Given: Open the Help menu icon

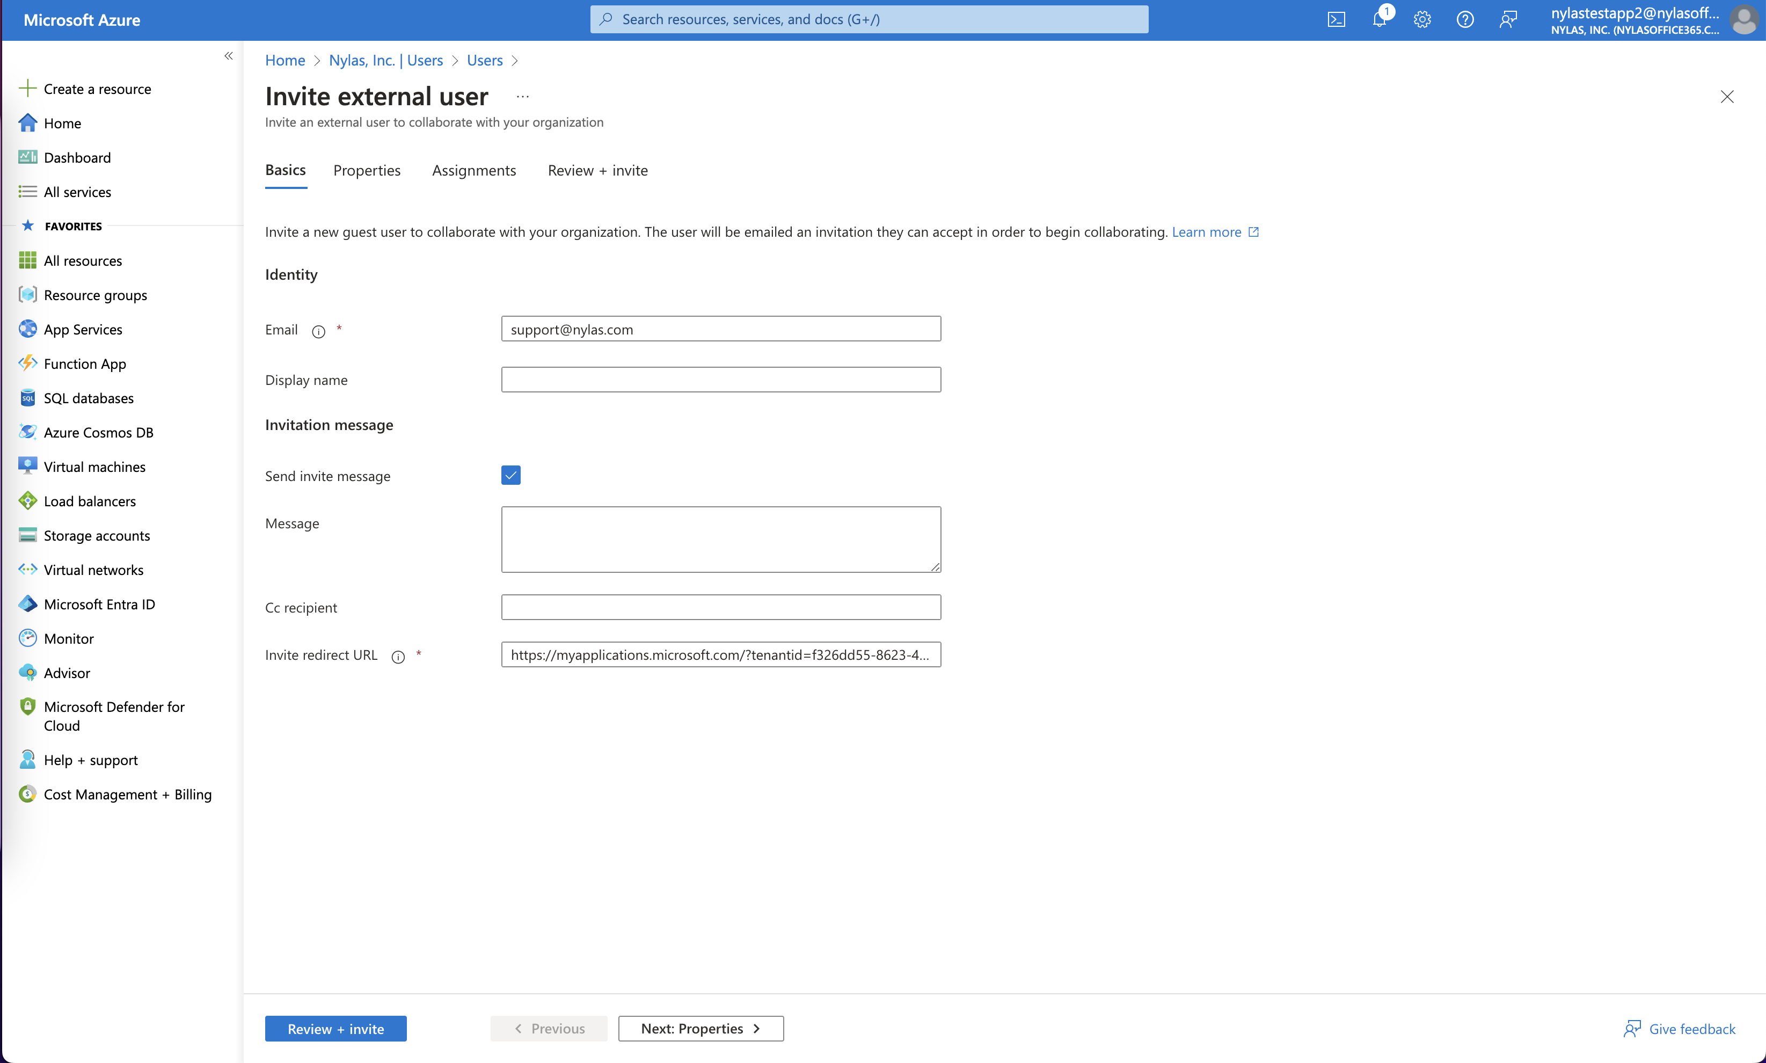Looking at the screenshot, I should [x=1465, y=19].
